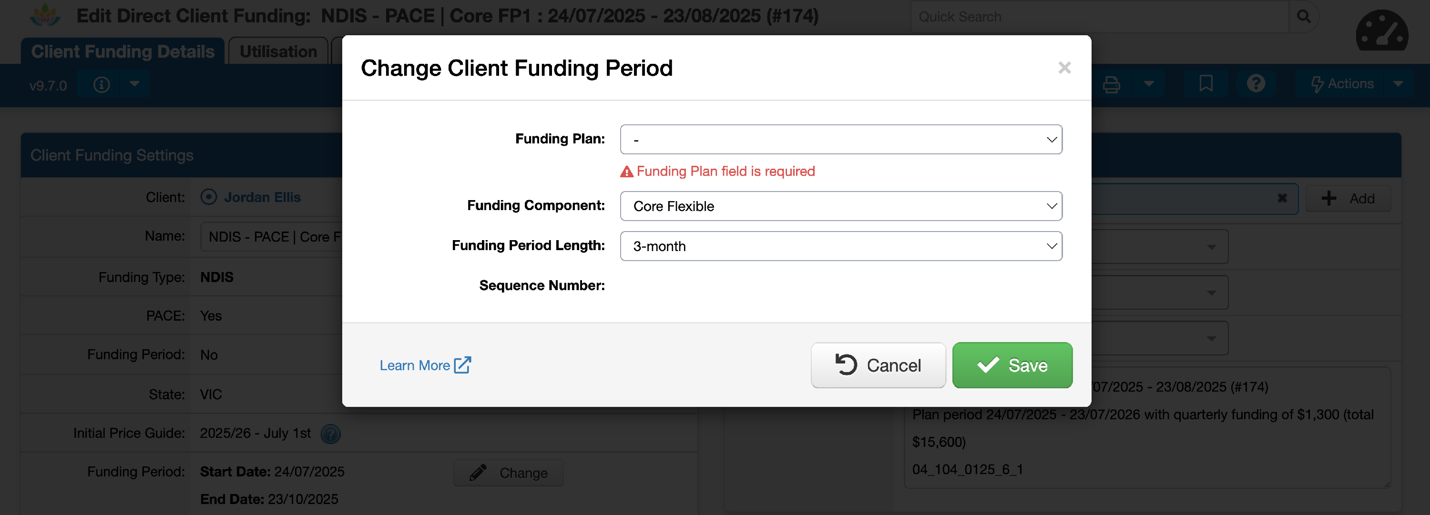The height and width of the screenshot is (515, 1430).
Task: Expand the print options arrow
Action: (1149, 84)
